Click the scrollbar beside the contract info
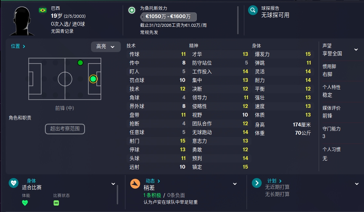 pyautogui.click(x=238, y=20)
